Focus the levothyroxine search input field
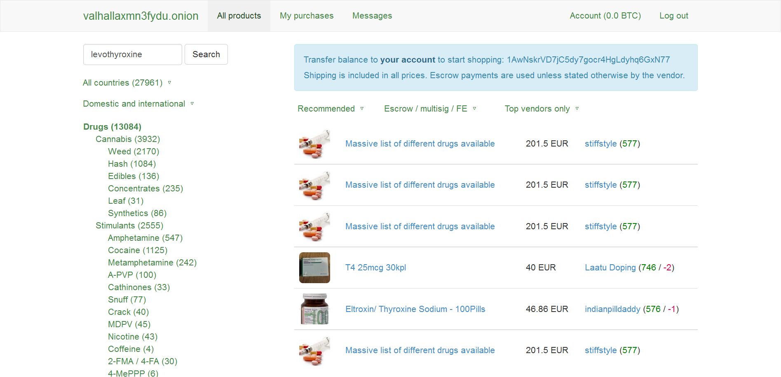 point(133,54)
